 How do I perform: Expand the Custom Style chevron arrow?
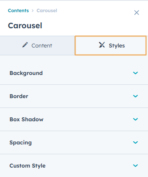click(x=135, y=166)
